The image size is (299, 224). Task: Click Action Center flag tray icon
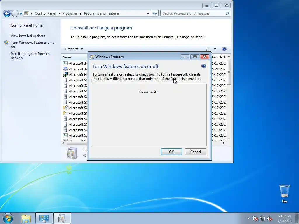tap(255, 218)
